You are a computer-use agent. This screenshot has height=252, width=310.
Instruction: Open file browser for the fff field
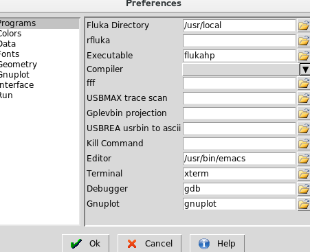(x=304, y=83)
